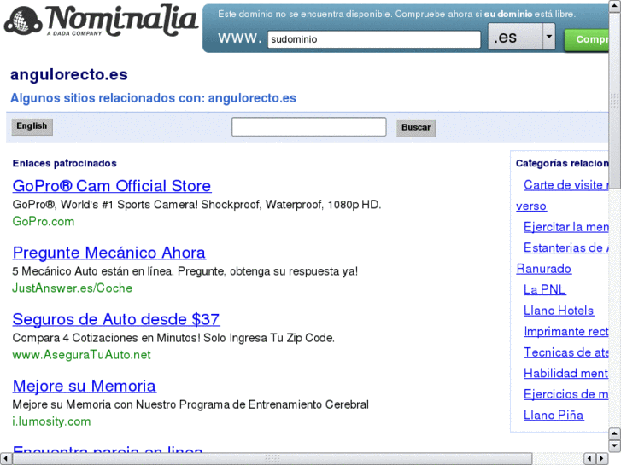Open Imprimante rect category link
The height and width of the screenshot is (465, 621).
[x=566, y=332]
